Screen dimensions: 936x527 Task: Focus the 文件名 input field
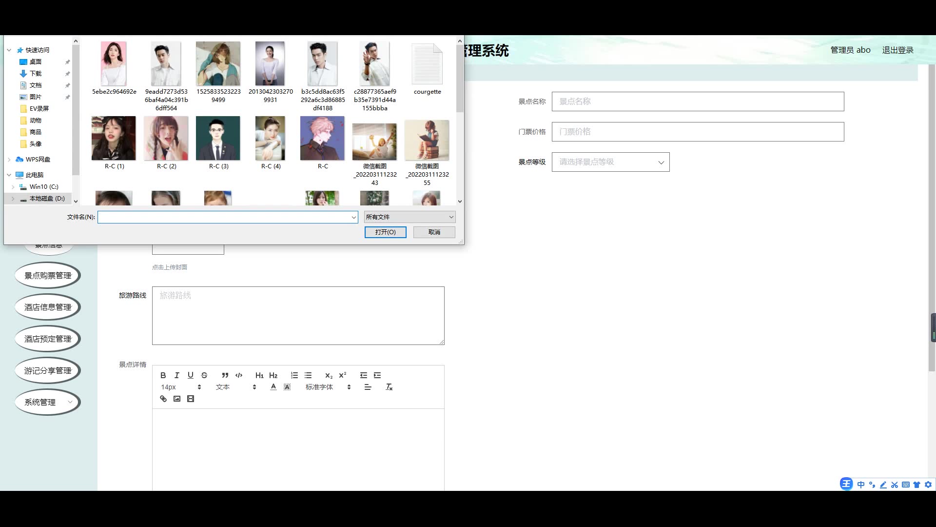click(228, 217)
